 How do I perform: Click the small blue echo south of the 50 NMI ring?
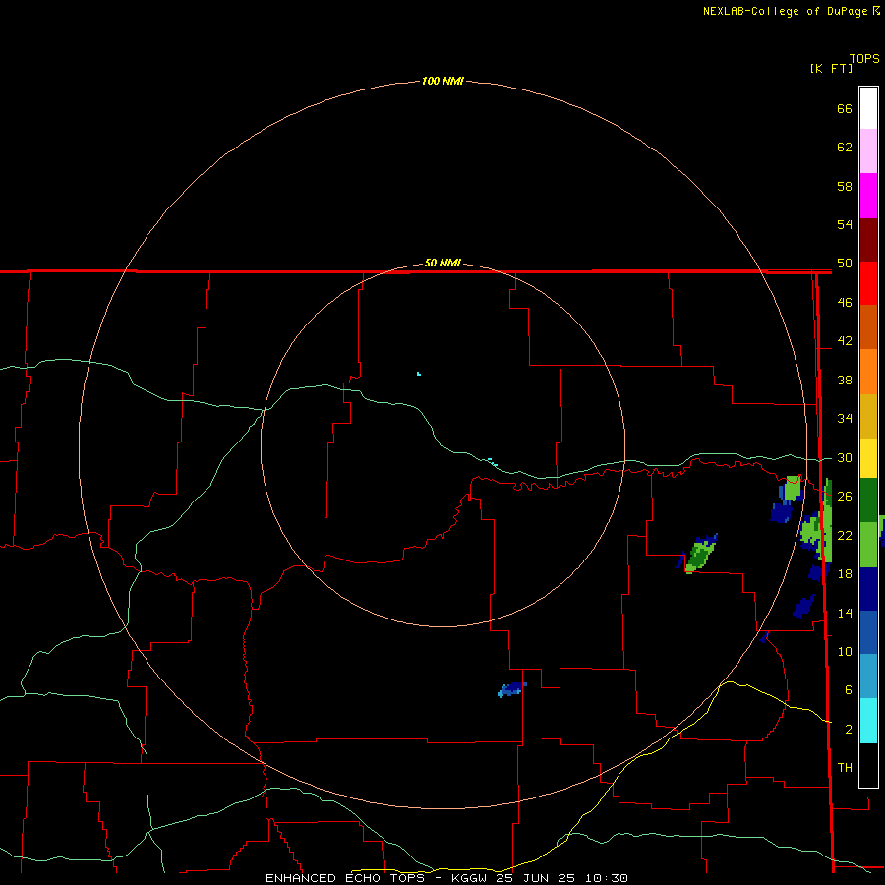click(x=512, y=689)
